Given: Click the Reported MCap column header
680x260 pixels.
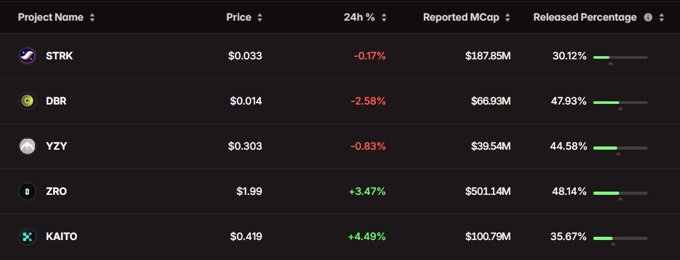Looking at the screenshot, I should (x=462, y=17).
